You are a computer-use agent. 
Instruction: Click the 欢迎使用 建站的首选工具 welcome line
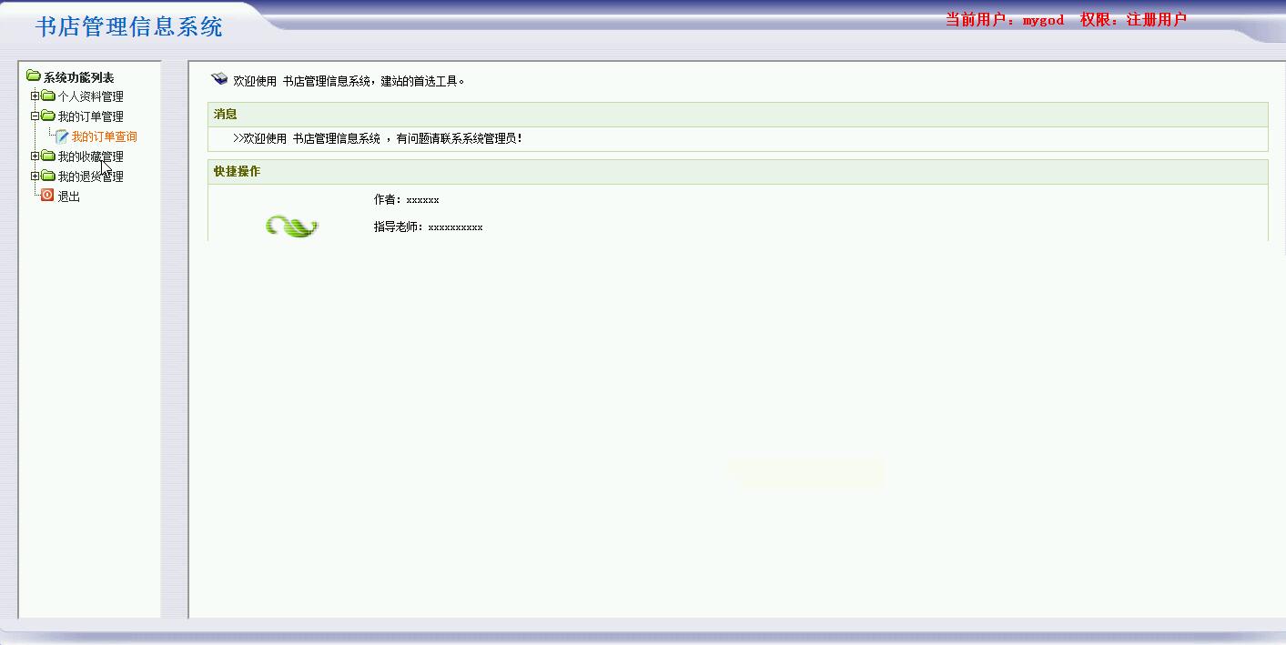[349, 81]
